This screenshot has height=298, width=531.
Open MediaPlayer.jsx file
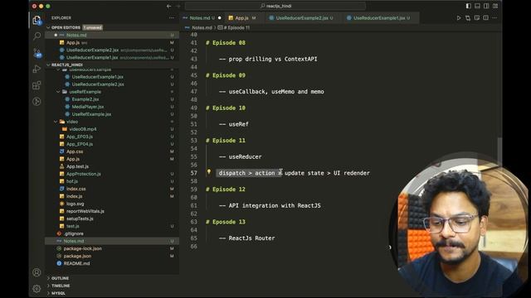pos(88,107)
